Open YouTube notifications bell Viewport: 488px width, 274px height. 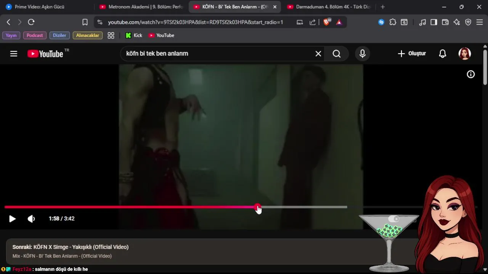(x=443, y=54)
